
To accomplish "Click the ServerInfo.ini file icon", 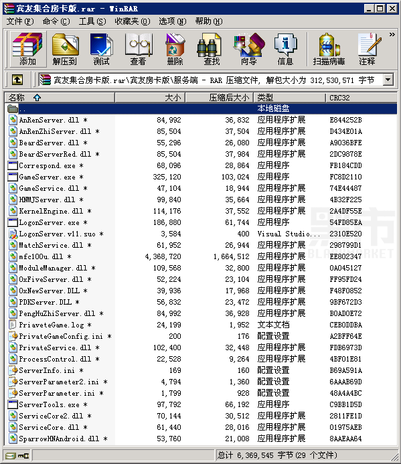I will tap(13, 370).
